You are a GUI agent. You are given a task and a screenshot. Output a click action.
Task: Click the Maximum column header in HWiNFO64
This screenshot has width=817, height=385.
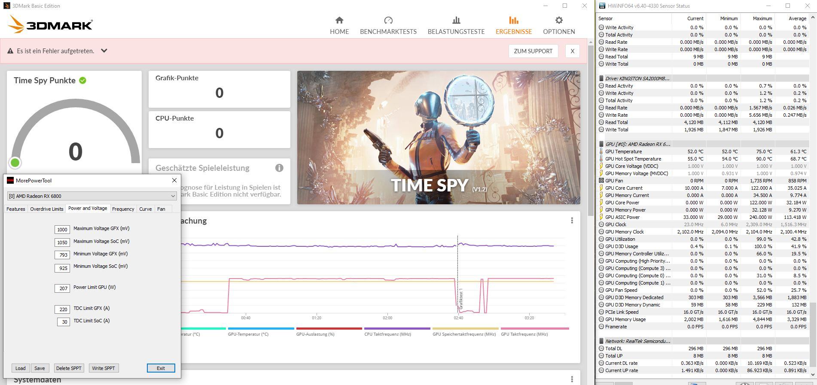[x=757, y=18]
